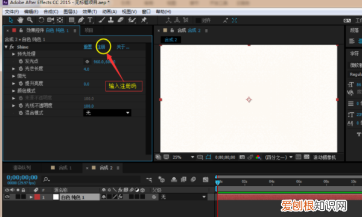Screen dimensions: 362x217
Task: Open the 效果(T) menu
Action: (90, 12)
